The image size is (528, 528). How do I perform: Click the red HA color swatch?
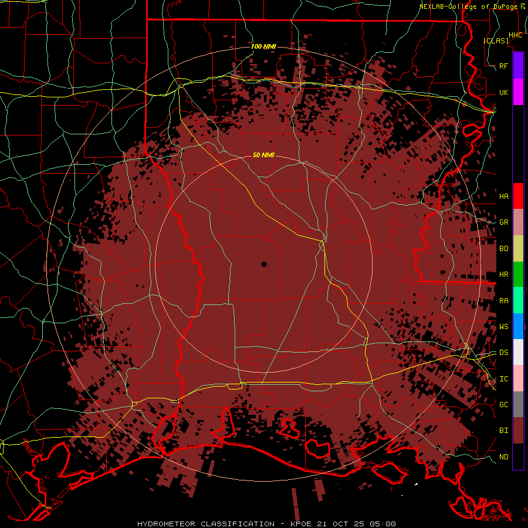tap(518, 196)
